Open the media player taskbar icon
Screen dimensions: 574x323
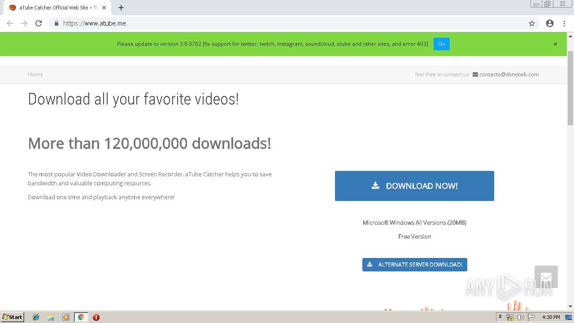pos(66,317)
